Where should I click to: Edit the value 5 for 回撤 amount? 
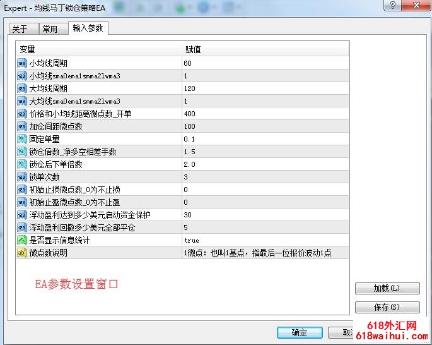tap(266, 227)
